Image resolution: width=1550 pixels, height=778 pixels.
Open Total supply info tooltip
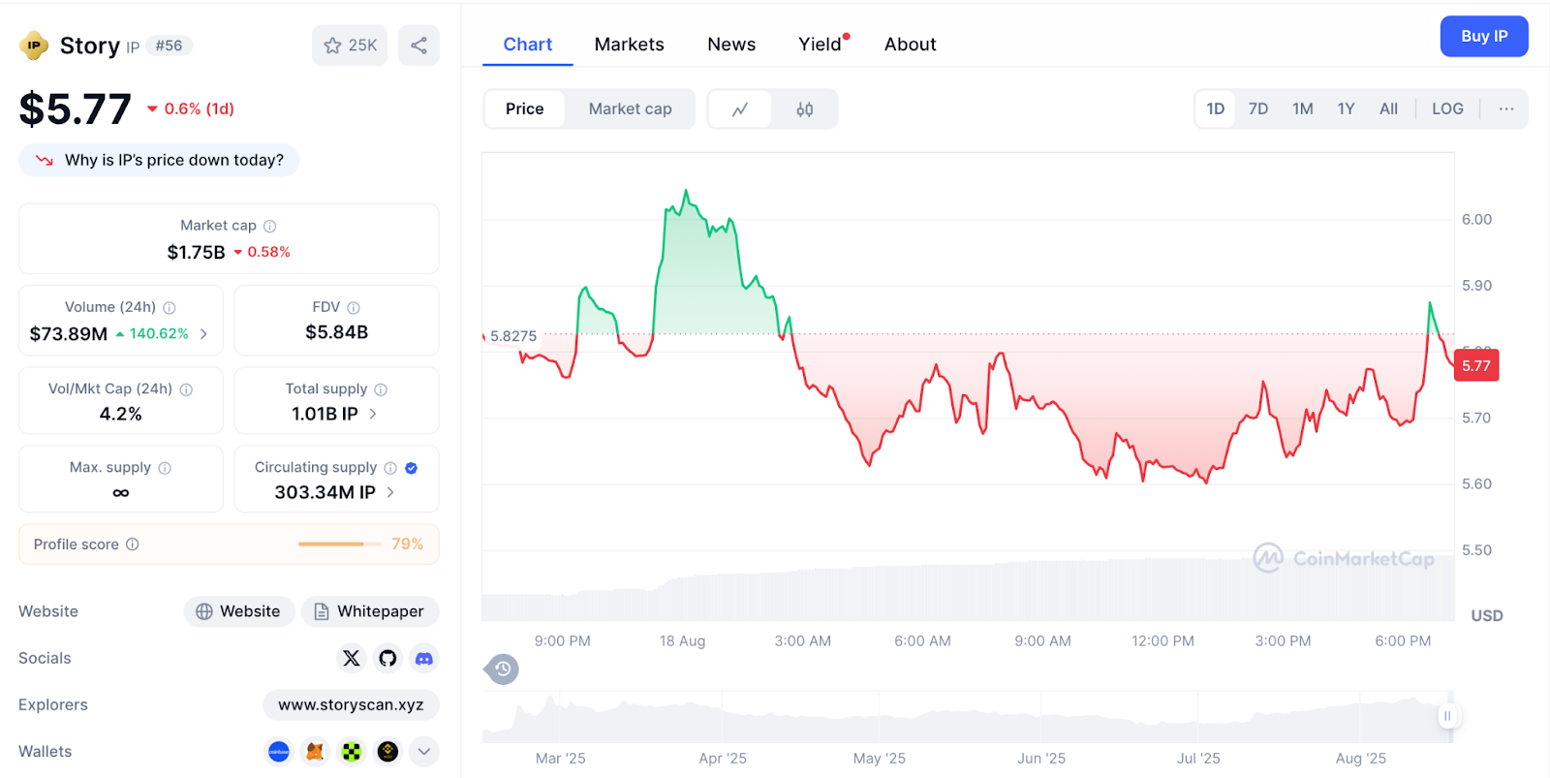(x=381, y=389)
